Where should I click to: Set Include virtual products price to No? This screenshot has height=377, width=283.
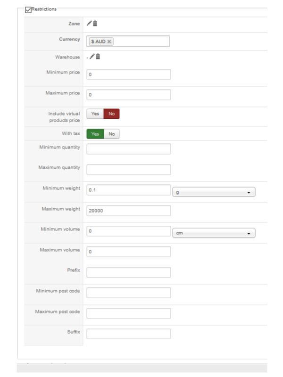coord(112,114)
